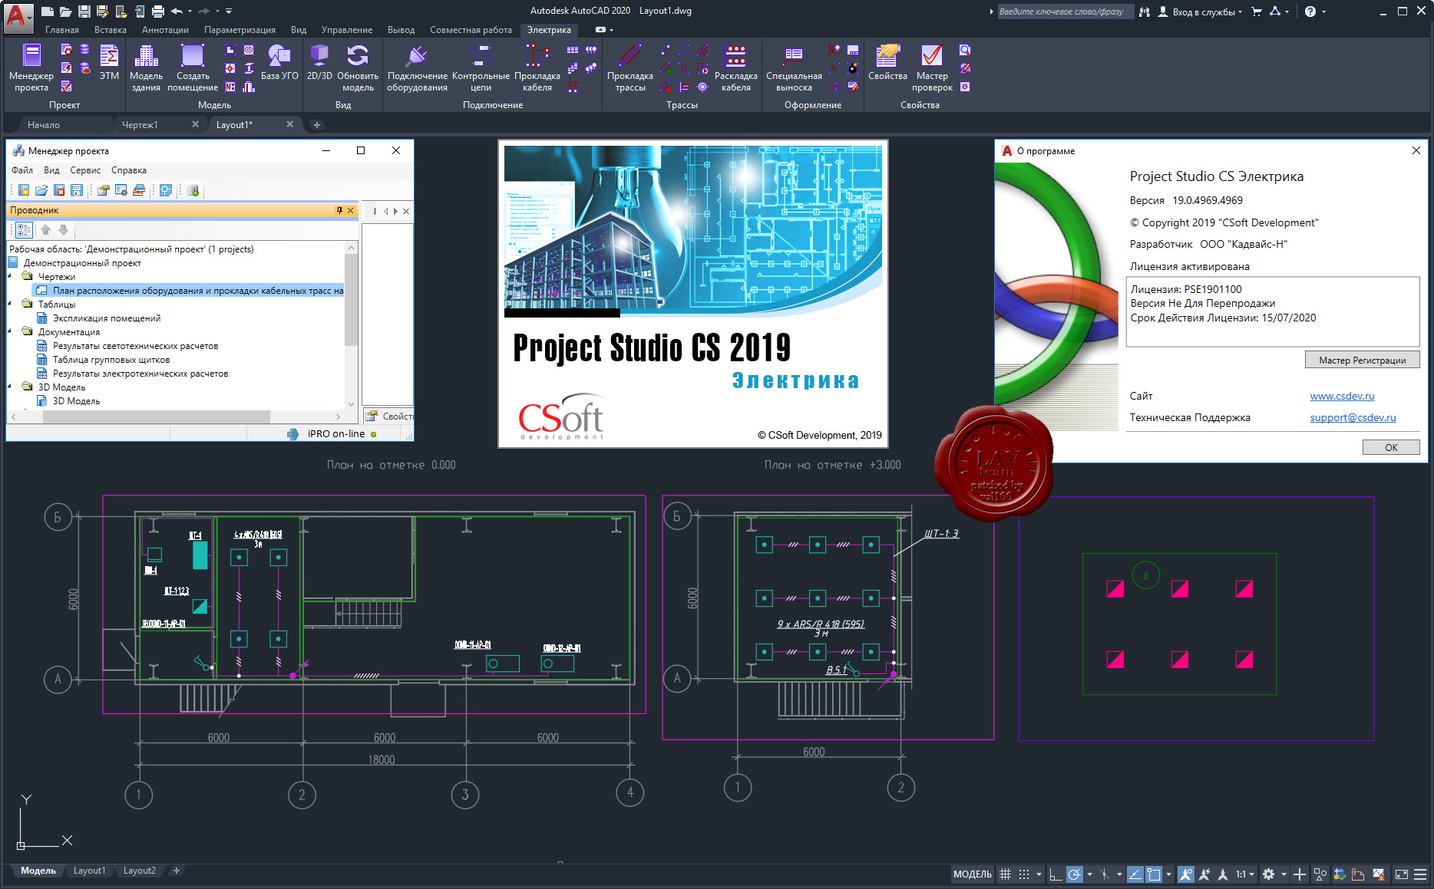
Task: Click the keyword search input field
Action: 1064,12
